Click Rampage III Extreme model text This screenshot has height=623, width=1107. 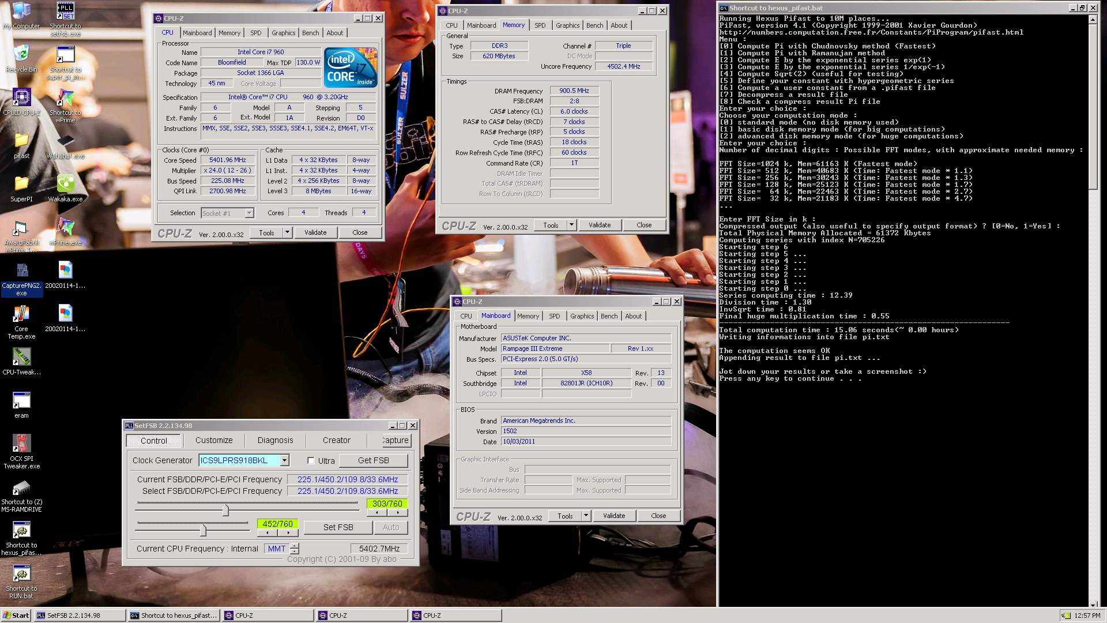coord(555,348)
